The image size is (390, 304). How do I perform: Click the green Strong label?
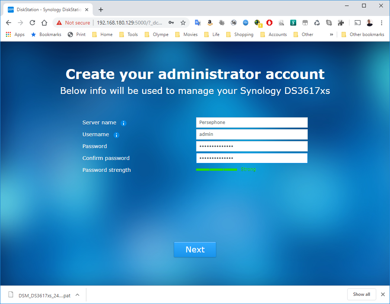248,169
